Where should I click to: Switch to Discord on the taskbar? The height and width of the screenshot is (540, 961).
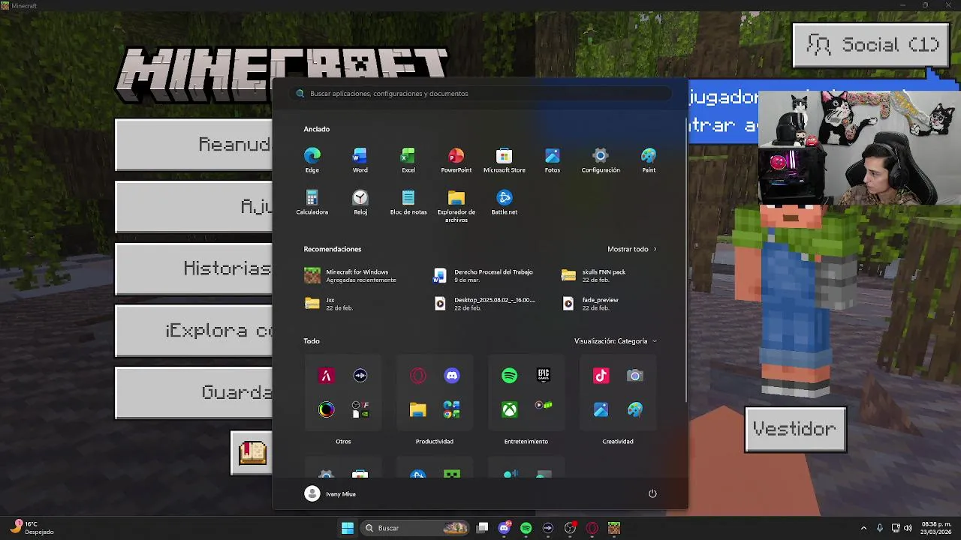coord(505,528)
